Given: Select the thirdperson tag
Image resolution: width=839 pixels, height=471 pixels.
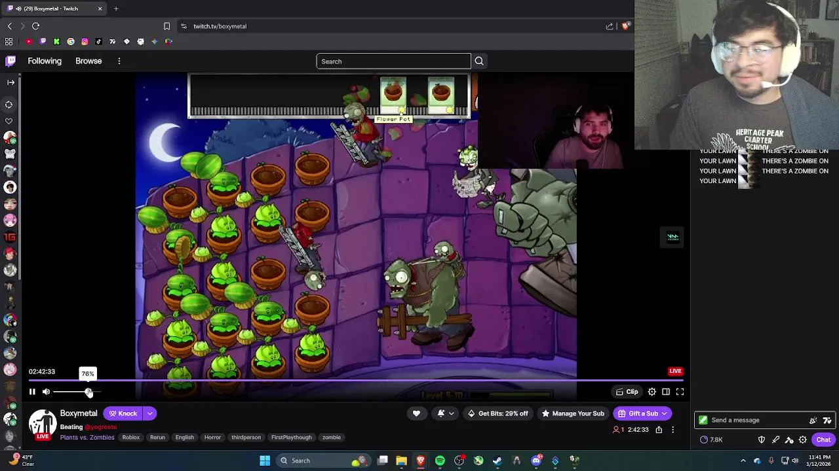Looking at the screenshot, I should (x=246, y=437).
